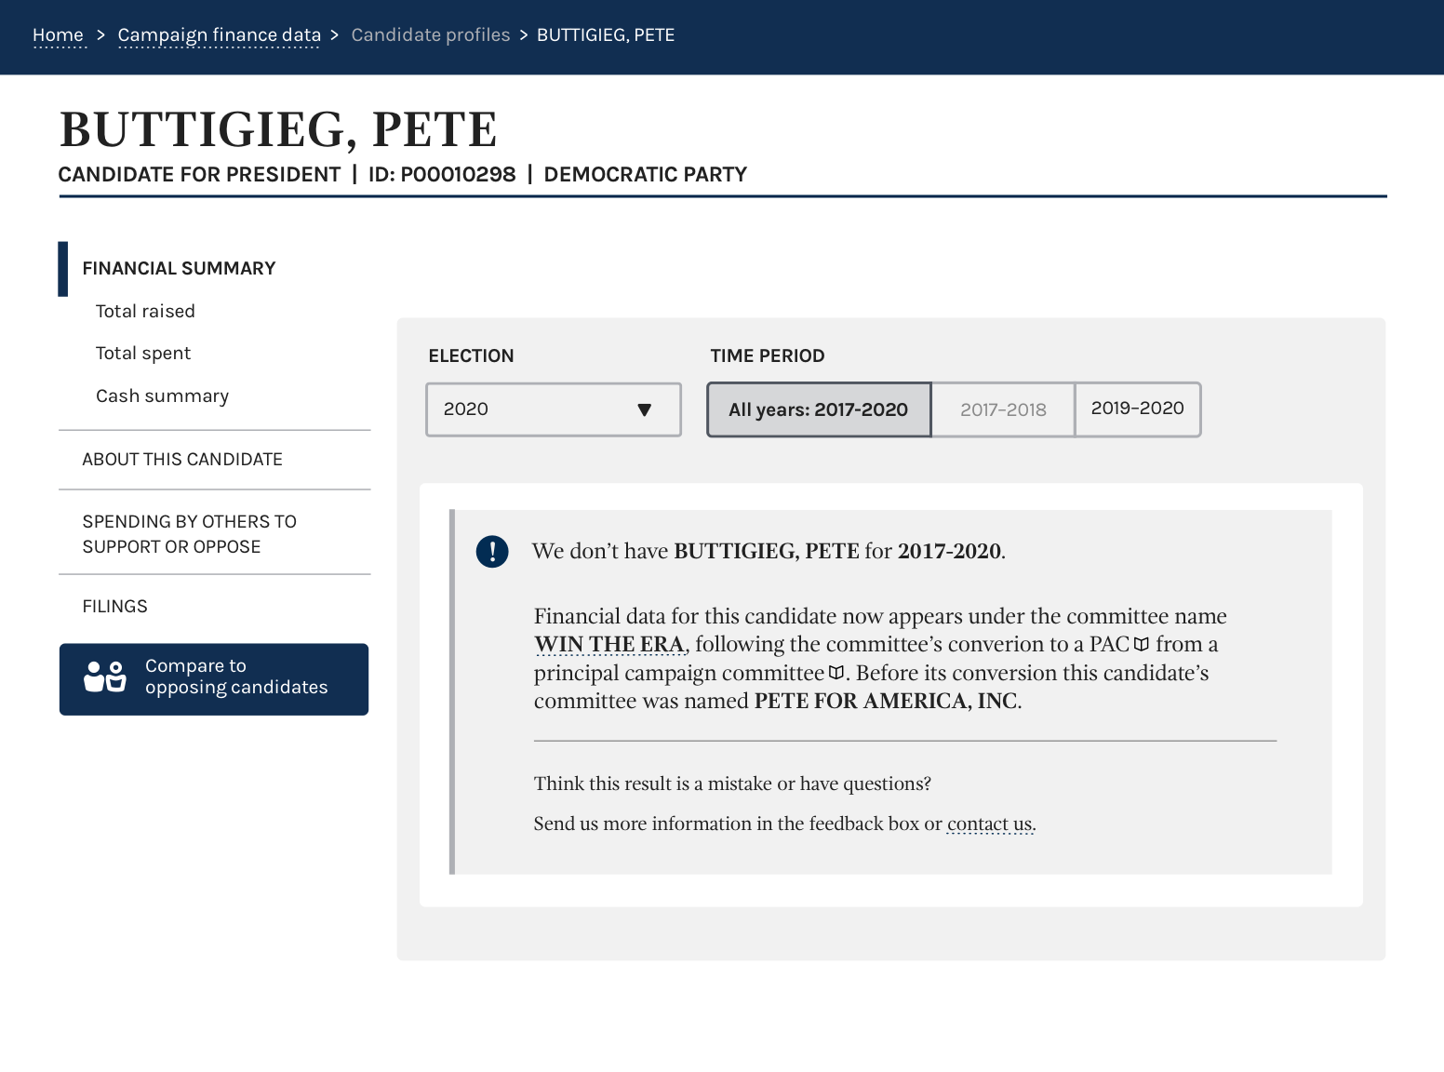
Task: Open Spending by Others to Support or Oppose
Action: 190,534
